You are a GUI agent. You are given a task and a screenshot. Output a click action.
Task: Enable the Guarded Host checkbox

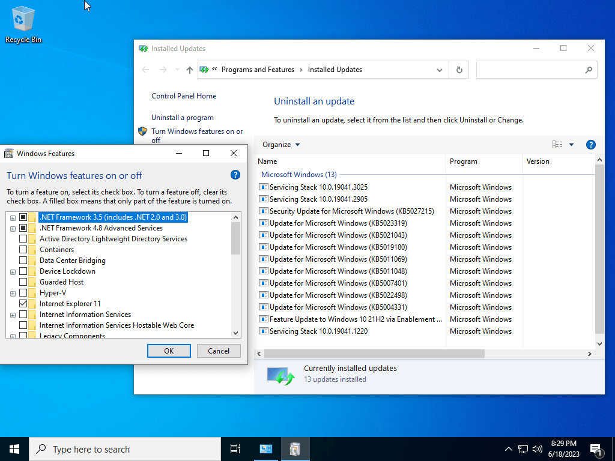[23, 282]
